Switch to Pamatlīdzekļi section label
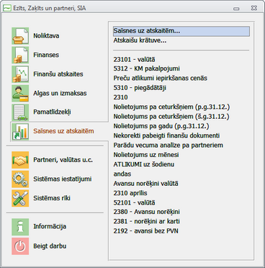This screenshot has width=265, height=268. (52, 112)
